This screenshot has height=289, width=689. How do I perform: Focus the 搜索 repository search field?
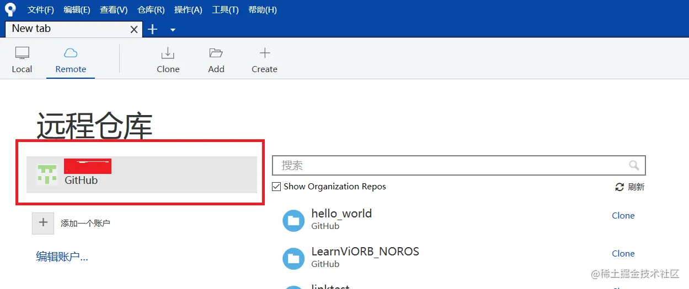point(459,165)
